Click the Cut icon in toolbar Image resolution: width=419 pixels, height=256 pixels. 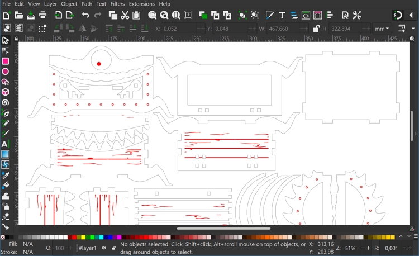[x=125, y=16]
